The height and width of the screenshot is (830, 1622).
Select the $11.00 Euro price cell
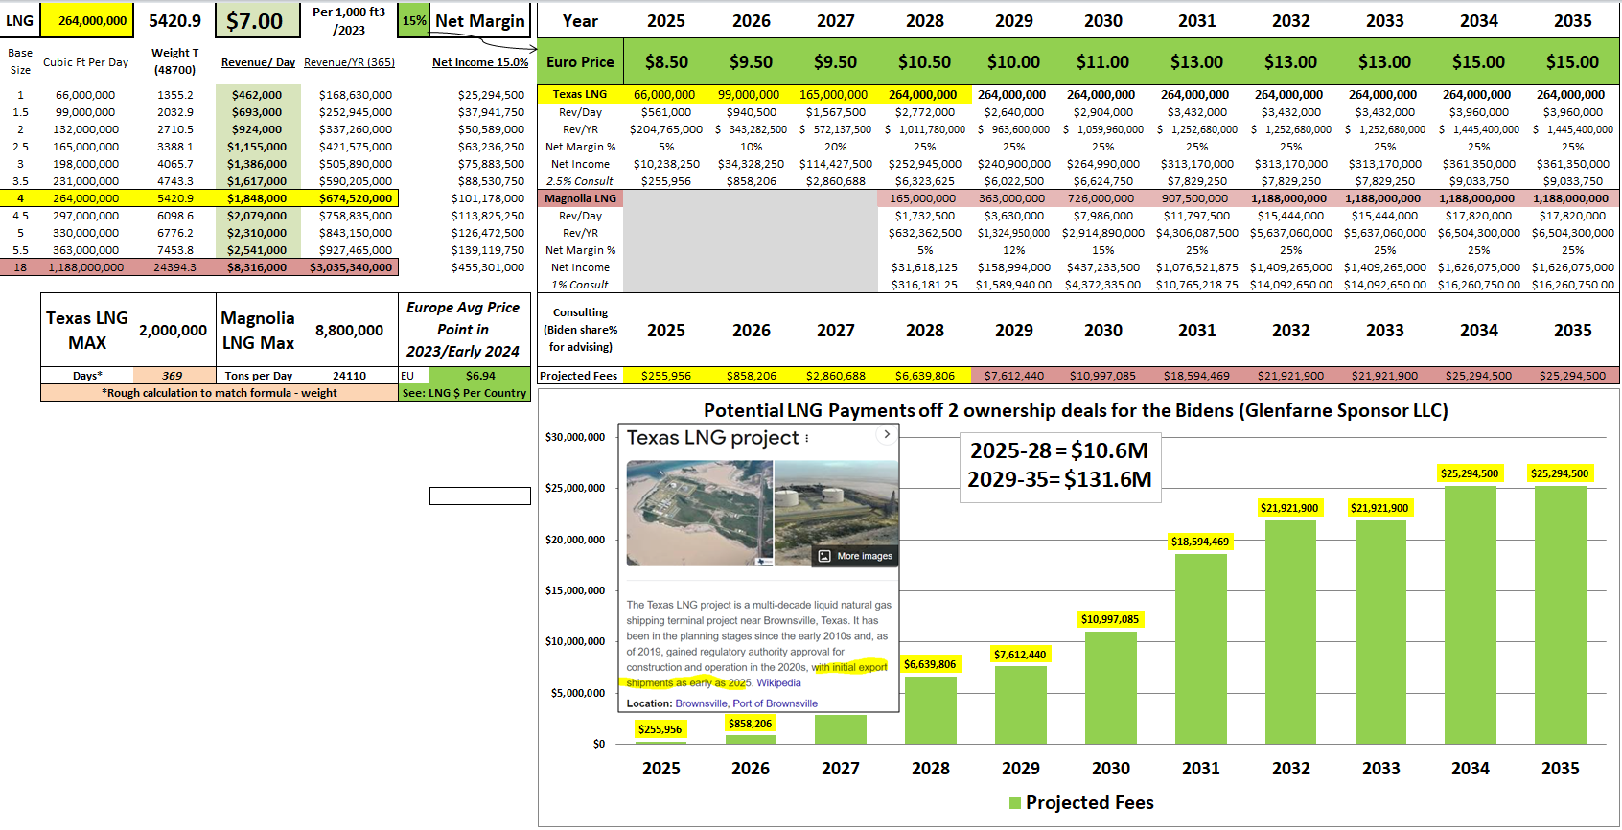(x=1102, y=62)
